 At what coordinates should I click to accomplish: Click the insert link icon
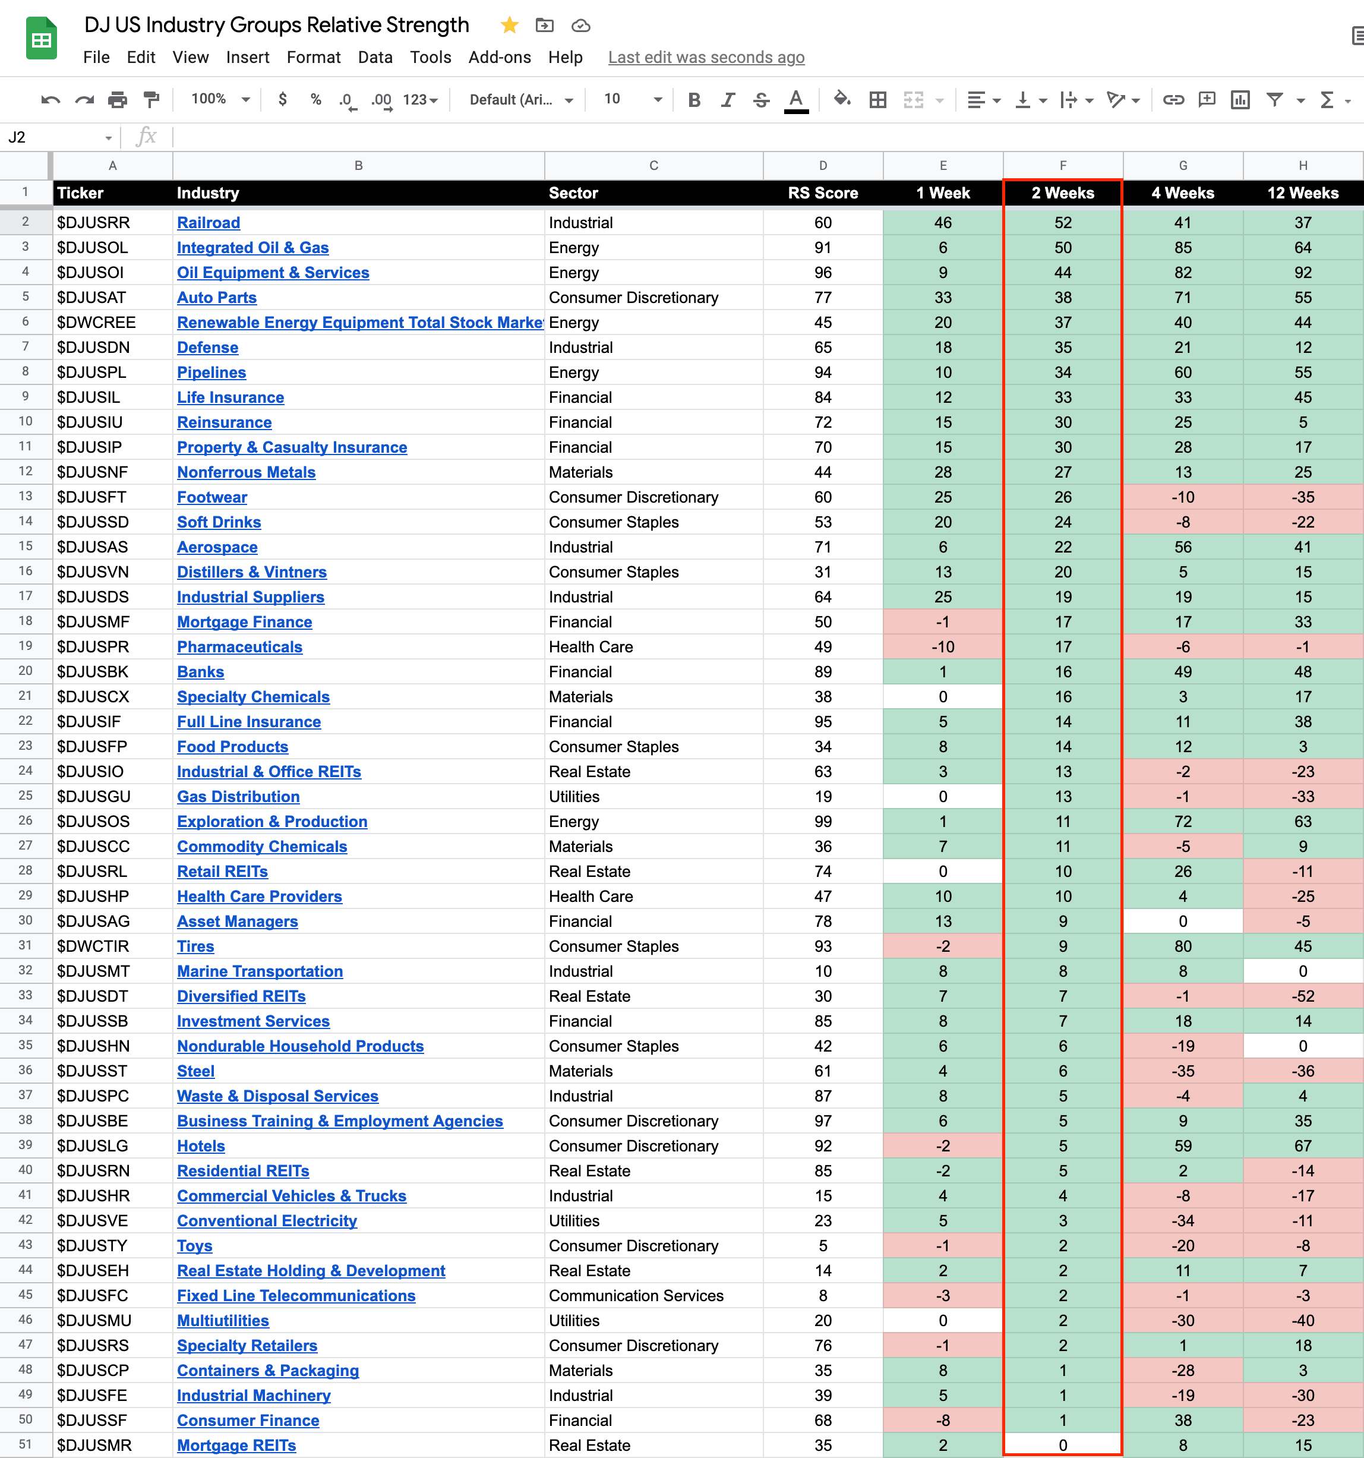pyautogui.click(x=1173, y=100)
